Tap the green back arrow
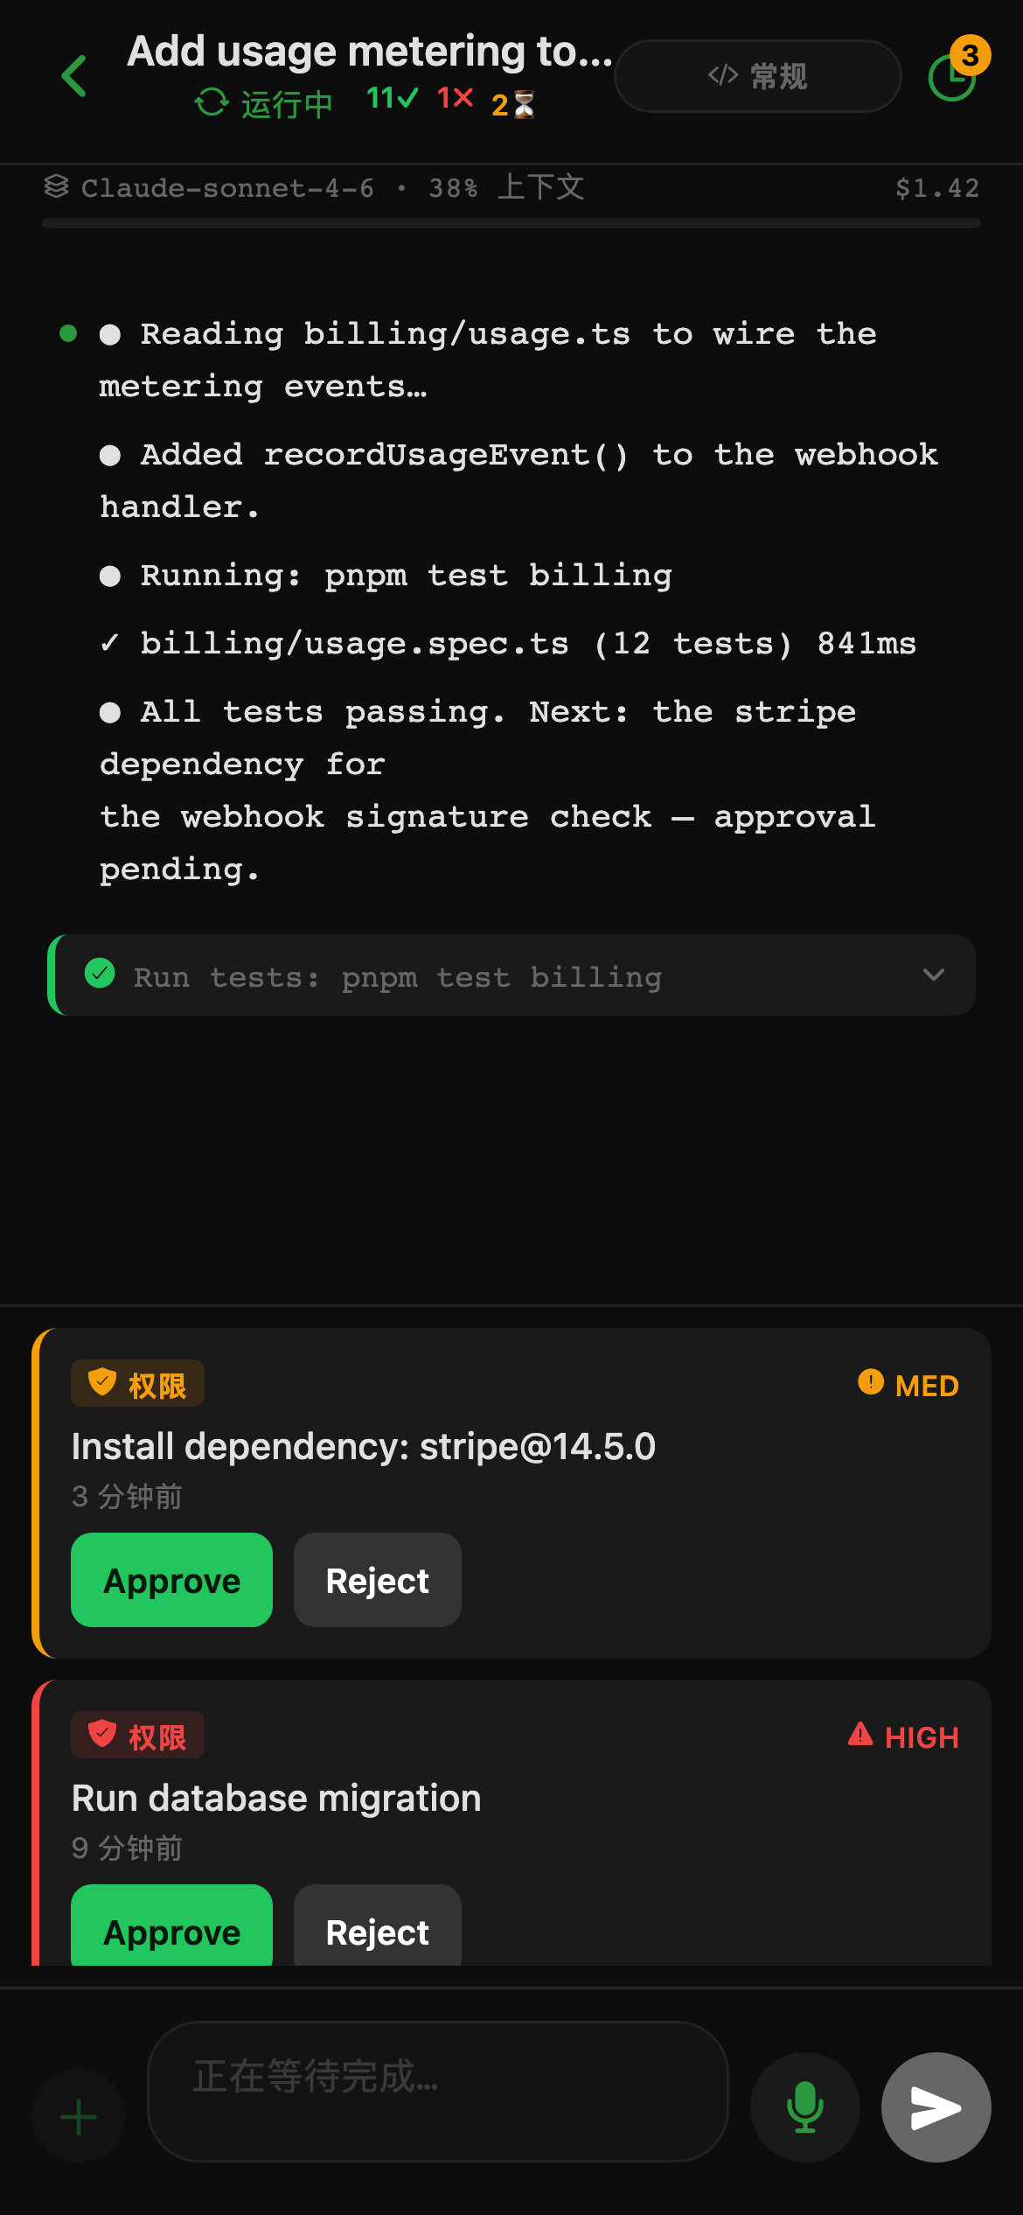Image resolution: width=1023 pixels, height=2215 pixels. tap(74, 76)
